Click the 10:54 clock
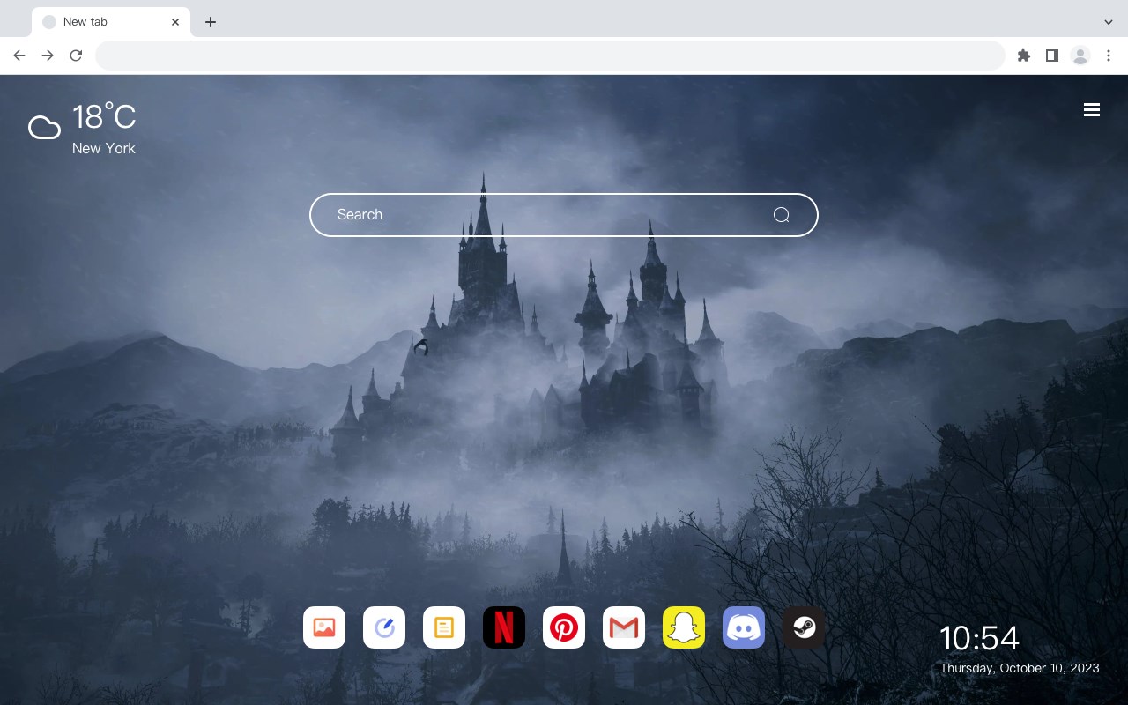1128x705 pixels. pyautogui.click(x=979, y=638)
